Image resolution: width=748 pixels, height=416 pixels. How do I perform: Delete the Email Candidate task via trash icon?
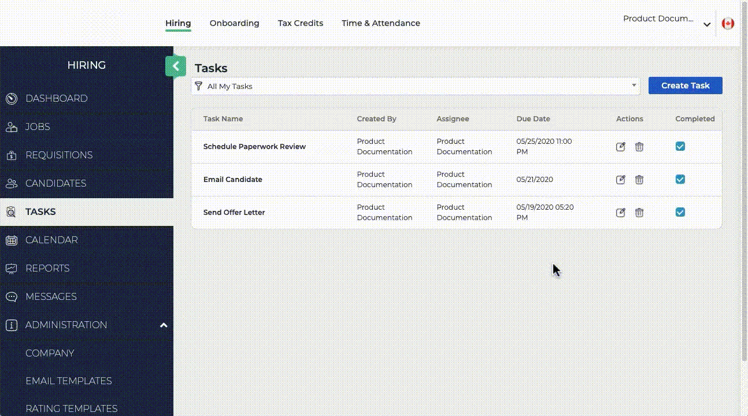click(639, 180)
